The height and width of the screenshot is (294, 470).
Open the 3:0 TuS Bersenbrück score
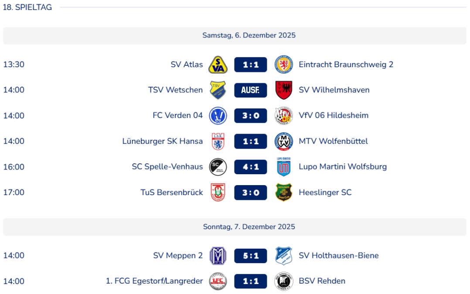click(251, 193)
